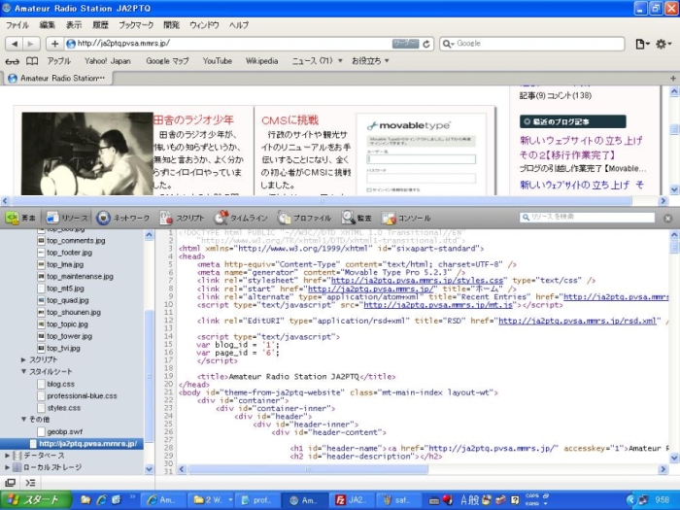
Task: Click the radio boy photo thumbnail
Action: click(x=87, y=153)
